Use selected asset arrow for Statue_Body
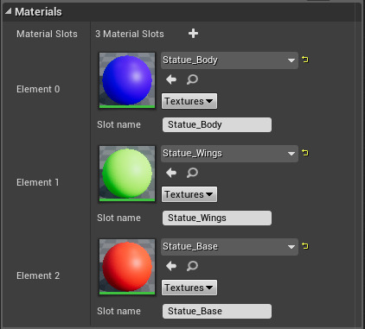Image resolution: width=365 pixels, height=329 pixels. 171,79
